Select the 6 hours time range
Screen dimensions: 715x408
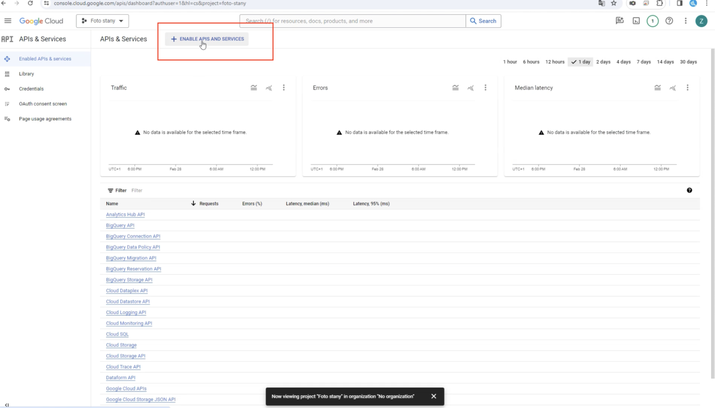(531, 62)
